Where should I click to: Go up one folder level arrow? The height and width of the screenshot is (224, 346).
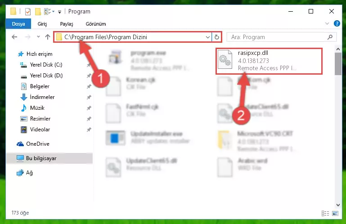coord(47,37)
